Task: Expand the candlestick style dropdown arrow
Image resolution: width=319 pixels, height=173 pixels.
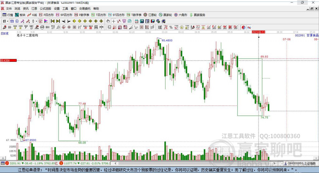Action: click(x=36, y=21)
